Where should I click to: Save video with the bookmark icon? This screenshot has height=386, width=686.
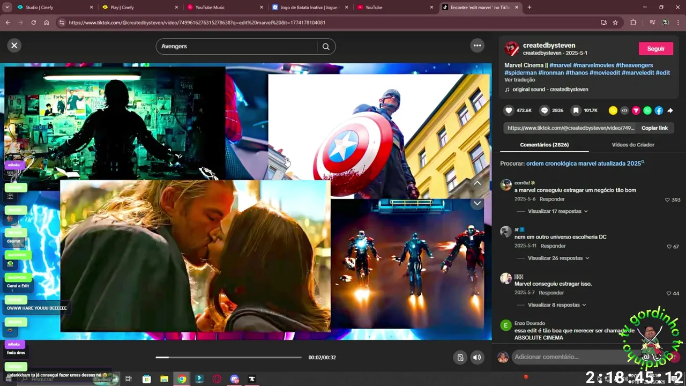point(576,110)
